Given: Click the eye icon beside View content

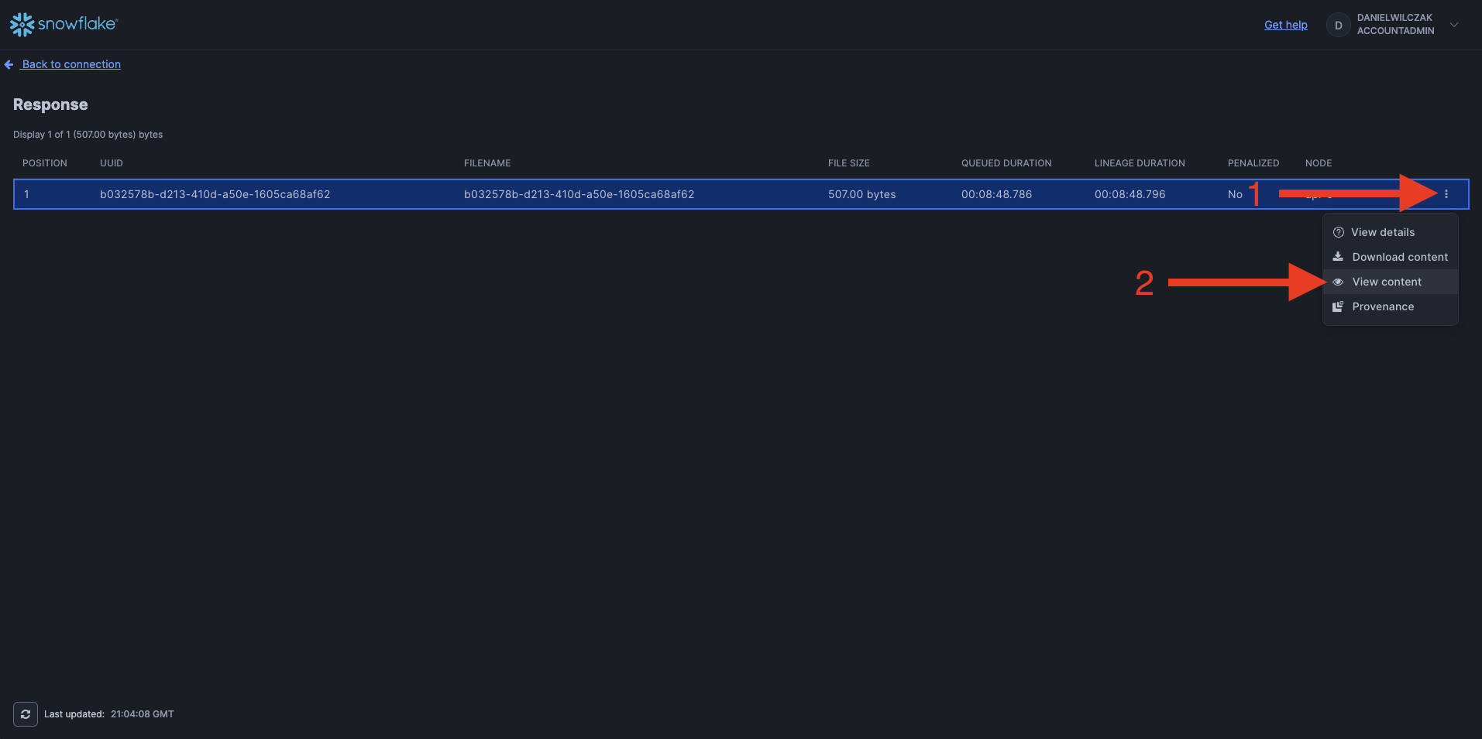Looking at the screenshot, I should click(1338, 282).
